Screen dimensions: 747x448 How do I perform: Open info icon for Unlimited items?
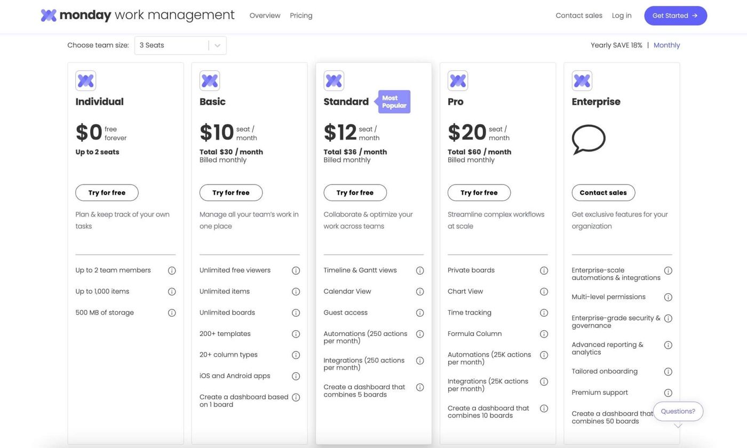coord(296,292)
